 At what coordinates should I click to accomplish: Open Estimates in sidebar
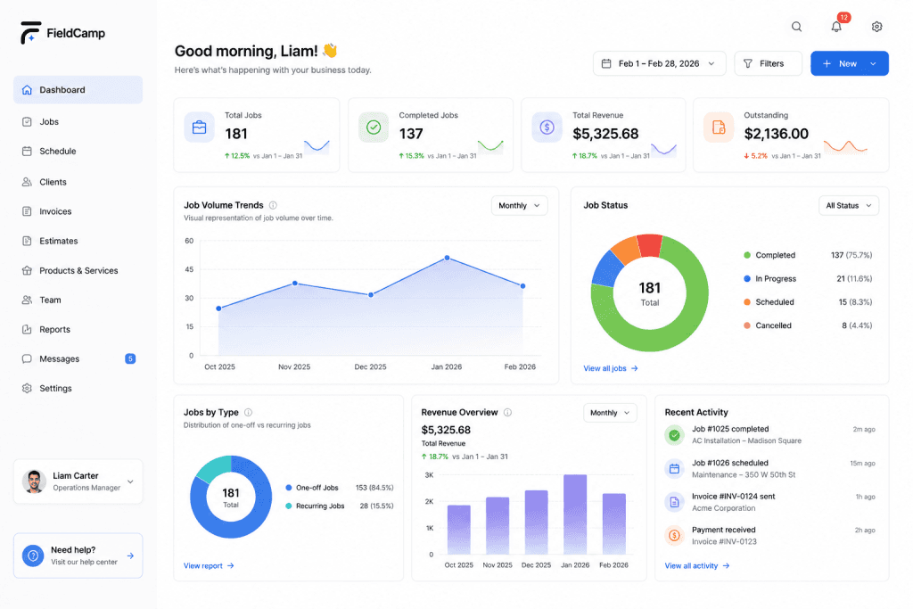point(78,241)
